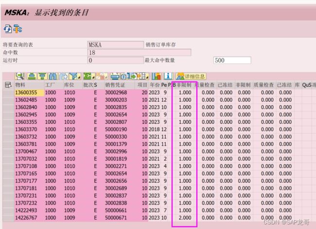Screen dimensions: 316x229
Task: Click the print icon in grid toolbar
Action: [x=115, y=76]
